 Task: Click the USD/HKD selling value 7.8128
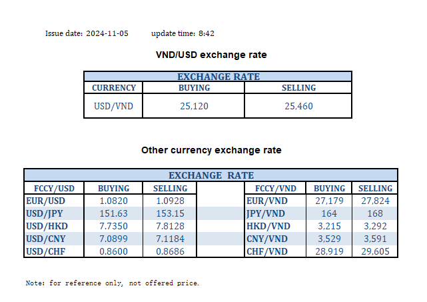click(x=165, y=225)
